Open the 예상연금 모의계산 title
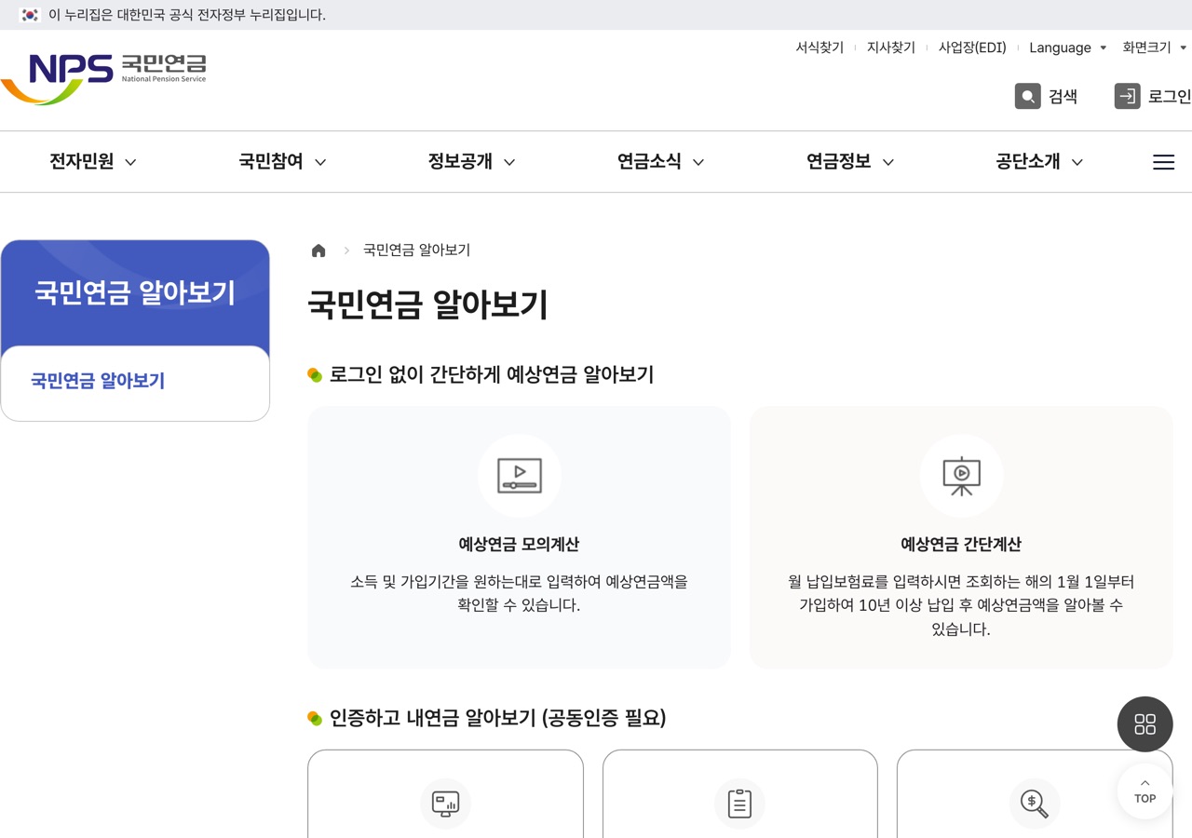 [x=519, y=544]
